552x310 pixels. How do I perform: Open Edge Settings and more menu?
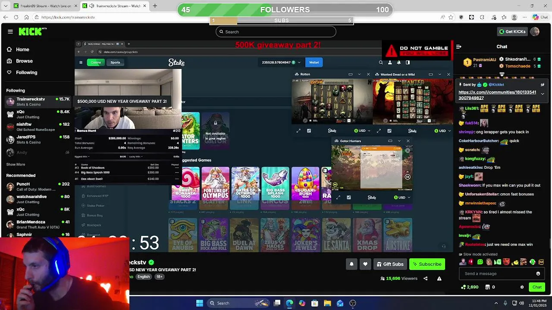pos(525,17)
